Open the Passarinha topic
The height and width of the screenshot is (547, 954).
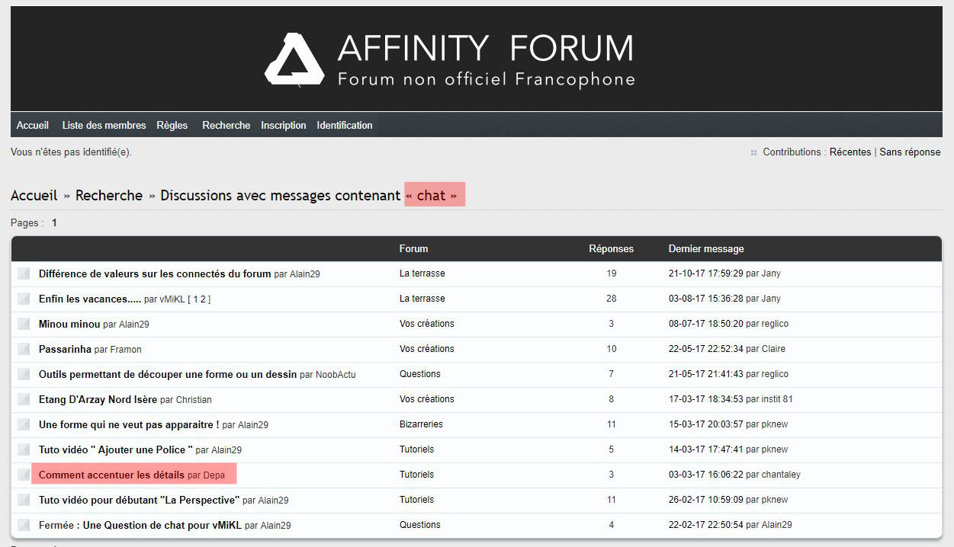(65, 349)
